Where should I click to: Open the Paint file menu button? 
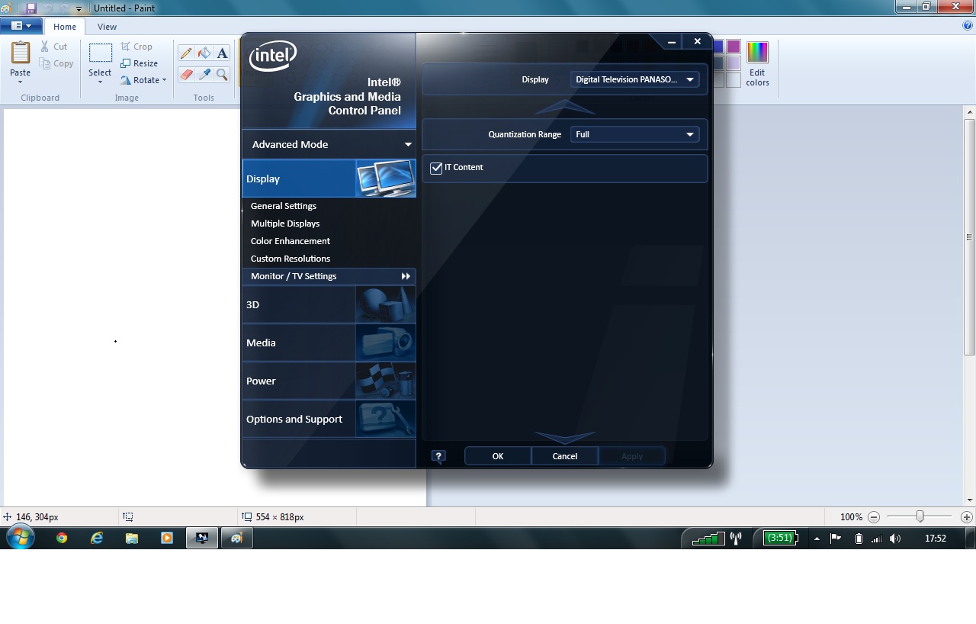click(x=21, y=26)
